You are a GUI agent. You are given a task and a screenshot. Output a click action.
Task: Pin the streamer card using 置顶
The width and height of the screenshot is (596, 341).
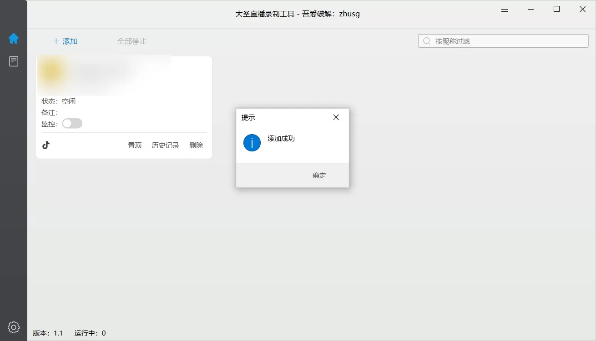pos(134,145)
